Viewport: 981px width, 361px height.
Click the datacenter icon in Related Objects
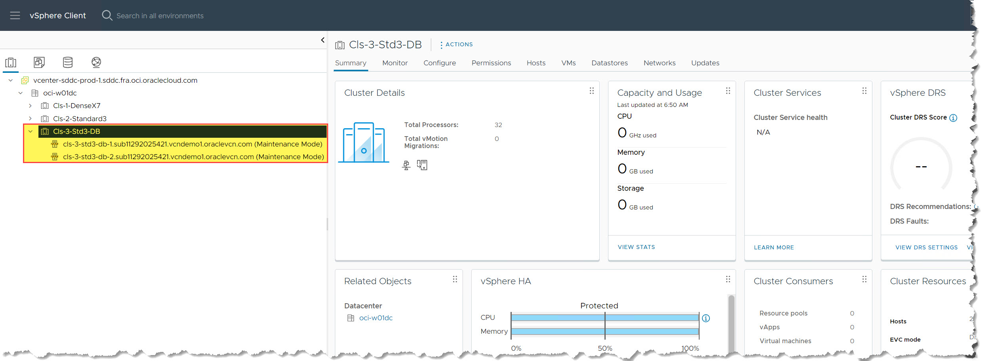351,318
